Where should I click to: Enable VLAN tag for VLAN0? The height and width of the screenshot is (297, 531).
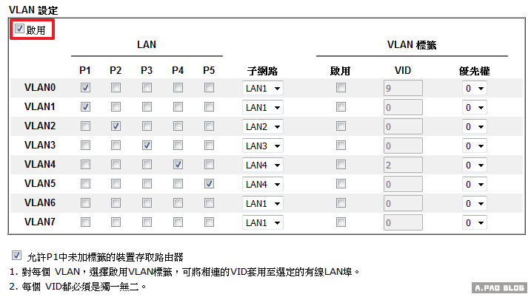[x=341, y=88]
